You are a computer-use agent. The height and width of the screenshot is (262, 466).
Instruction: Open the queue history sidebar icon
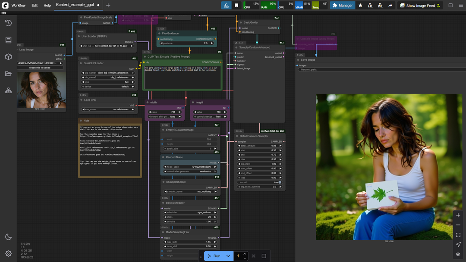tap(8, 23)
